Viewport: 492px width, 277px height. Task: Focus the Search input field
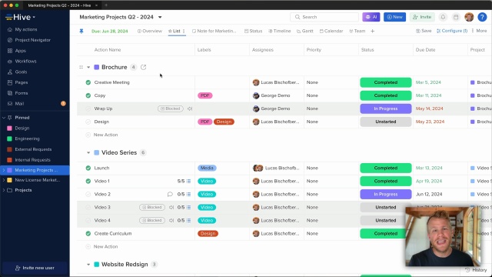click(324, 17)
